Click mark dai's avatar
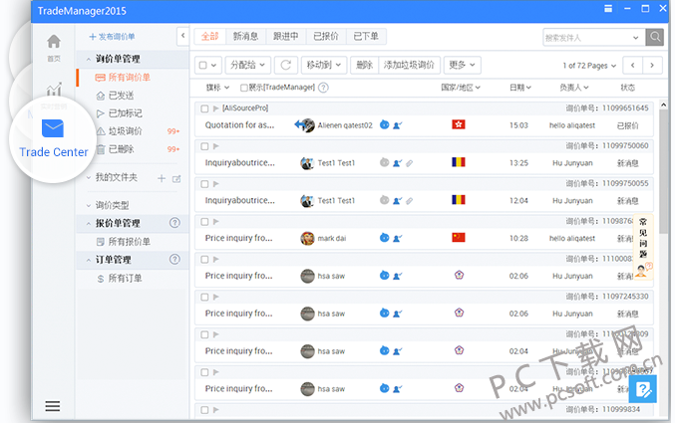The width and height of the screenshot is (675, 423). 307,238
